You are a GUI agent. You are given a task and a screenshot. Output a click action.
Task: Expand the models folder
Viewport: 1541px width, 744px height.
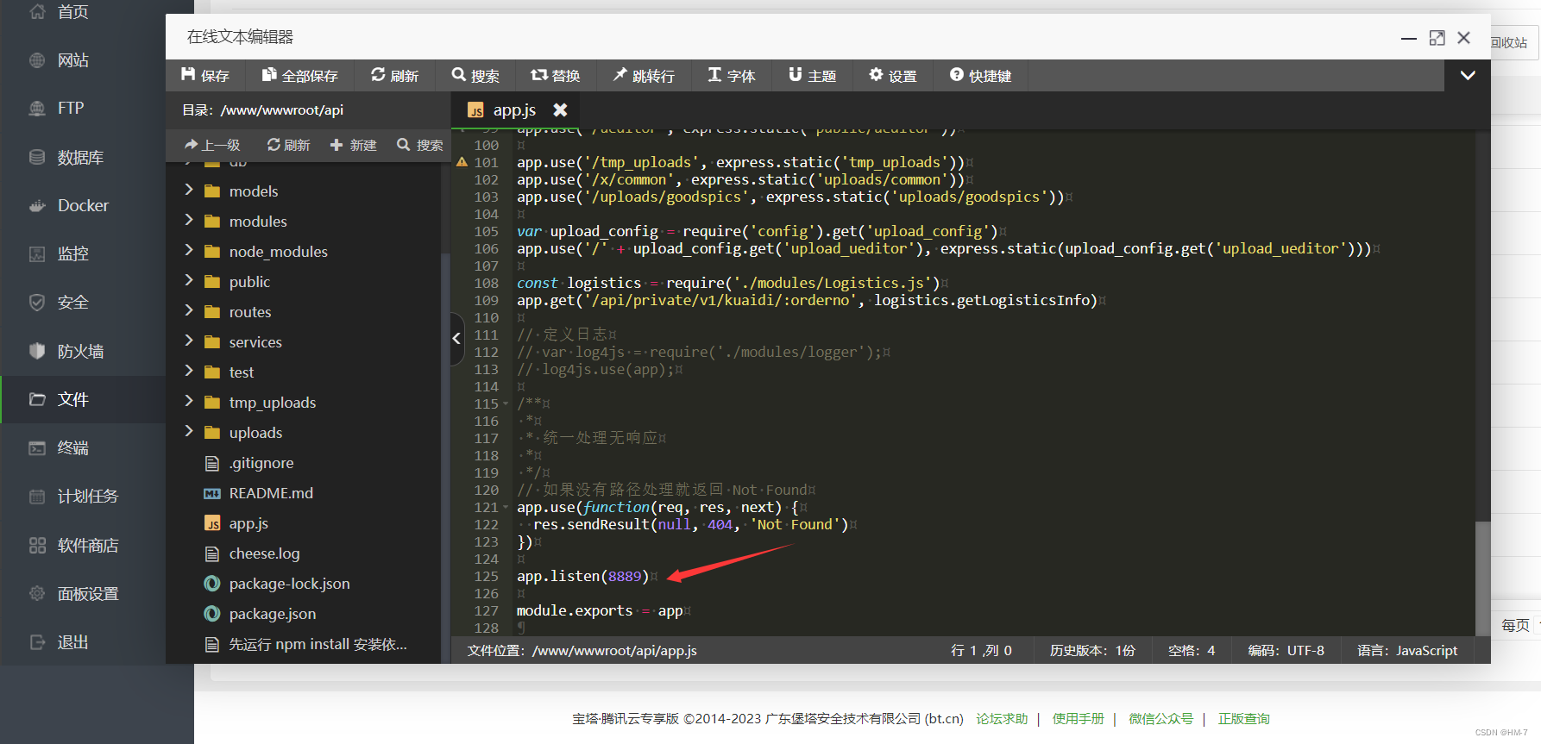click(x=189, y=191)
